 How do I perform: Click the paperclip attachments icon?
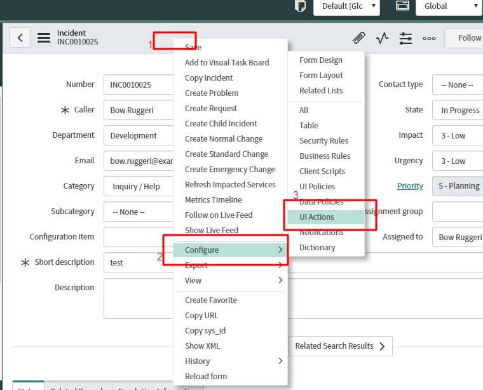pyautogui.click(x=359, y=38)
